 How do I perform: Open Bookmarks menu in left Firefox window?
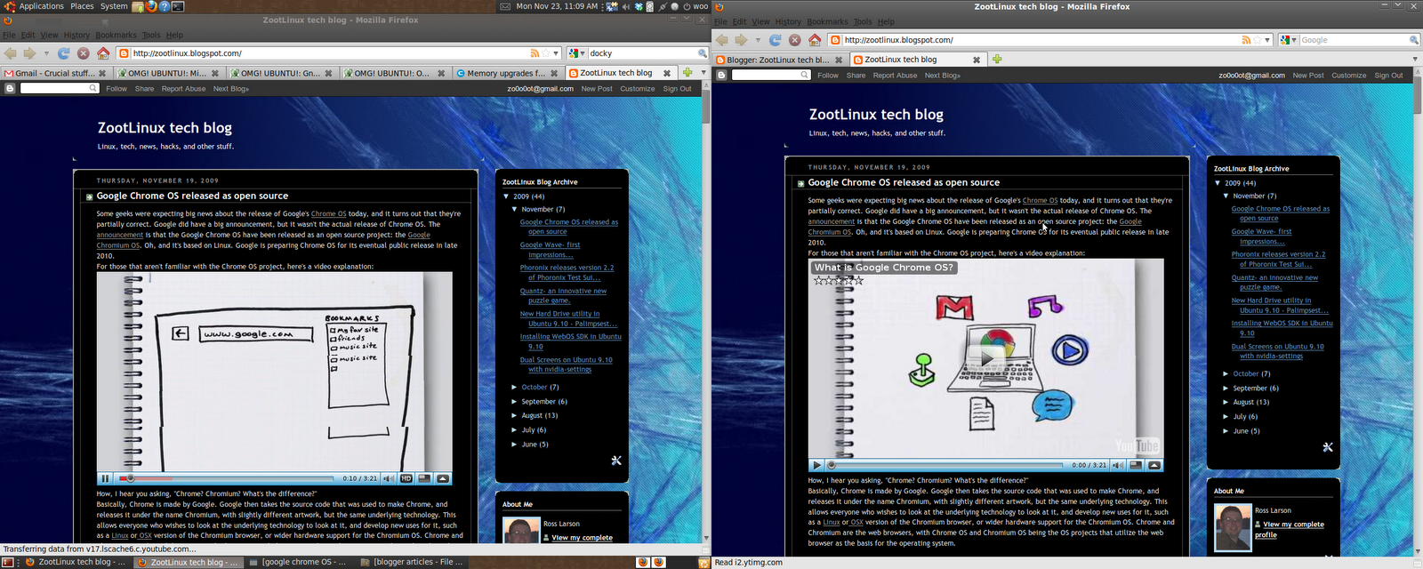coord(116,36)
